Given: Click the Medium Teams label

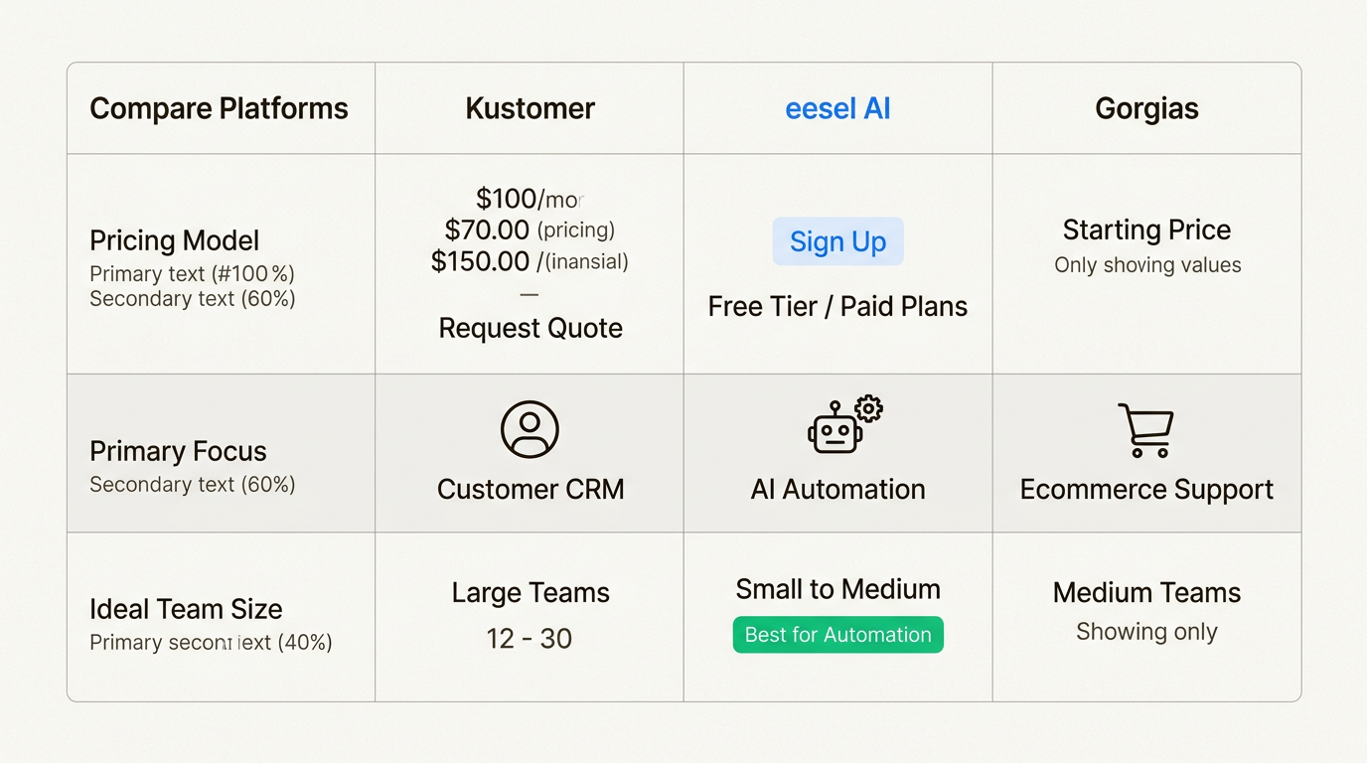Looking at the screenshot, I should tap(1146, 592).
